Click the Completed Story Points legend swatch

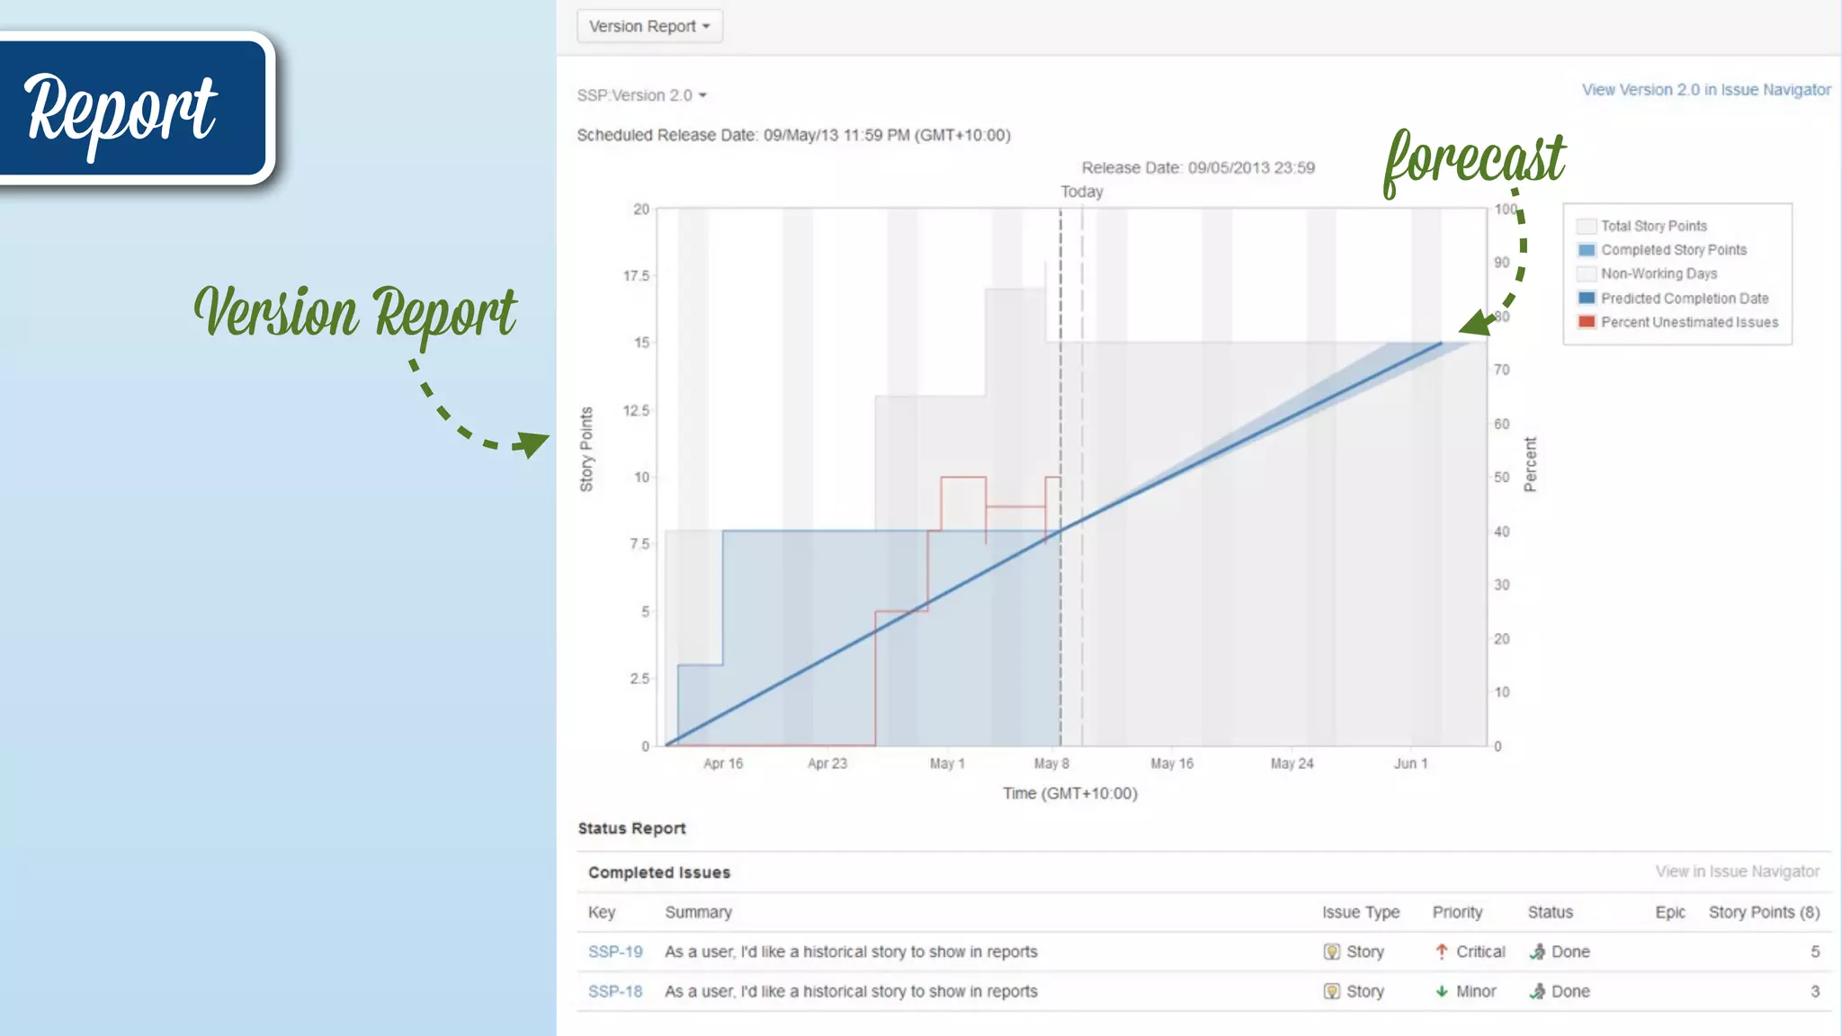(1587, 250)
